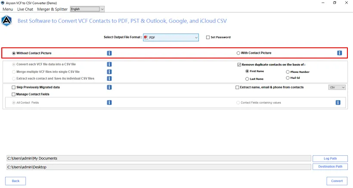Show info for All Contact Fields
Viewport: 353px width, 188px height.
109,102
